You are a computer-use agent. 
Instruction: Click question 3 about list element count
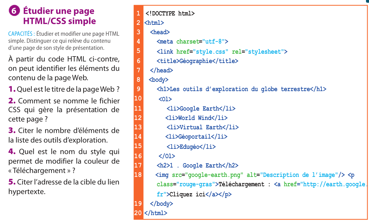click(64, 135)
